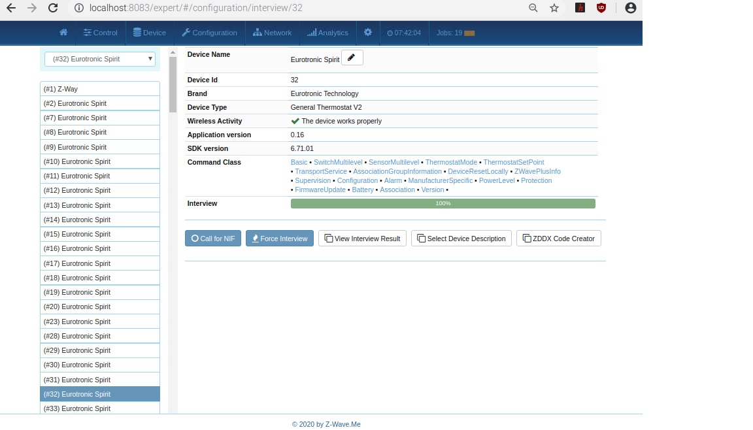
Task: Select (#23) Eurotronic Spirit device
Action: (100, 321)
